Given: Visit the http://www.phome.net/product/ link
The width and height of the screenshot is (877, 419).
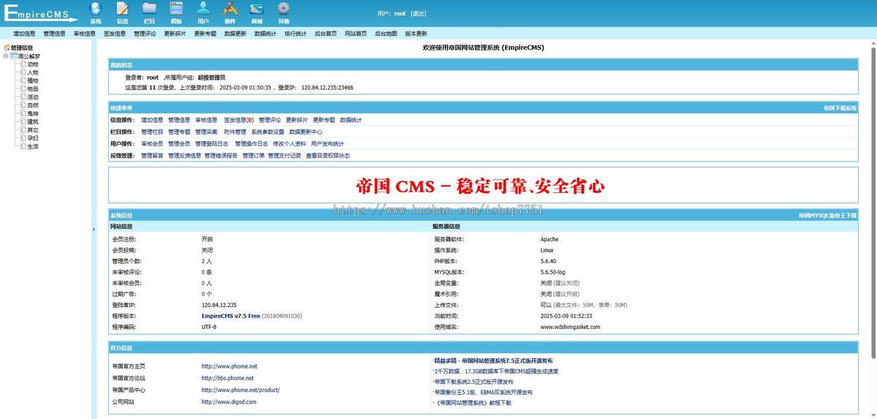Looking at the screenshot, I should click(240, 390).
